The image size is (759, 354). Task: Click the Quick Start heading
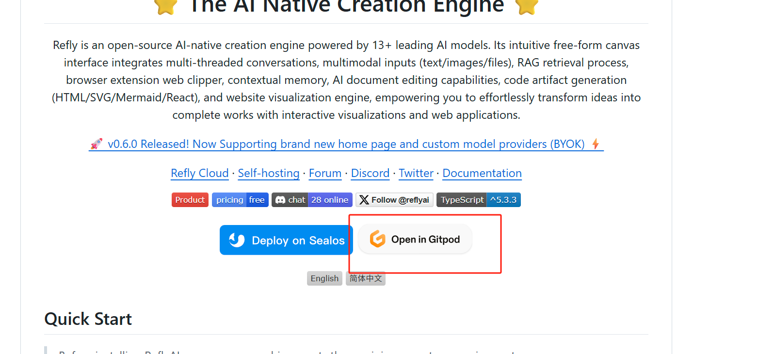tap(88, 319)
